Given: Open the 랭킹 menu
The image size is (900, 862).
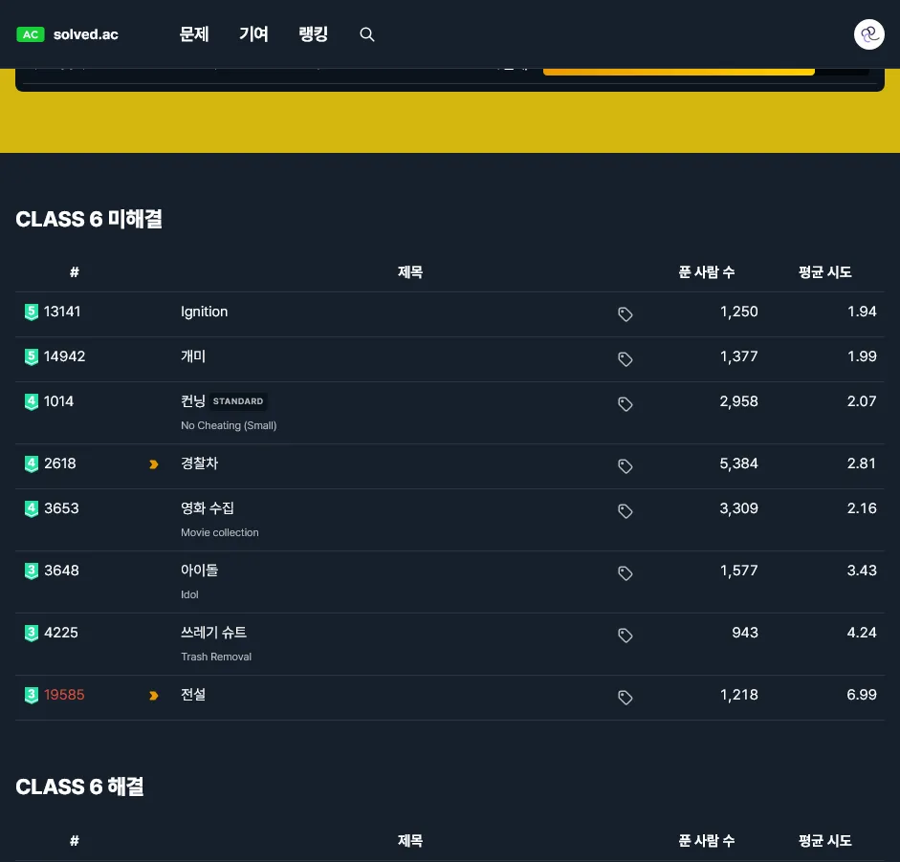Looking at the screenshot, I should pos(313,34).
